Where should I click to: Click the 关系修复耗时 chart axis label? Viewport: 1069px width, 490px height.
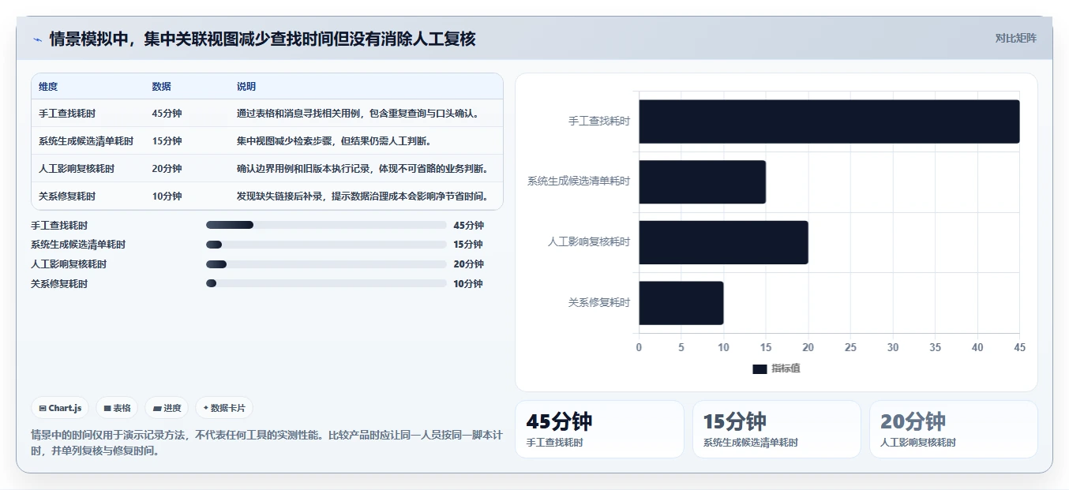(x=599, y=302)
